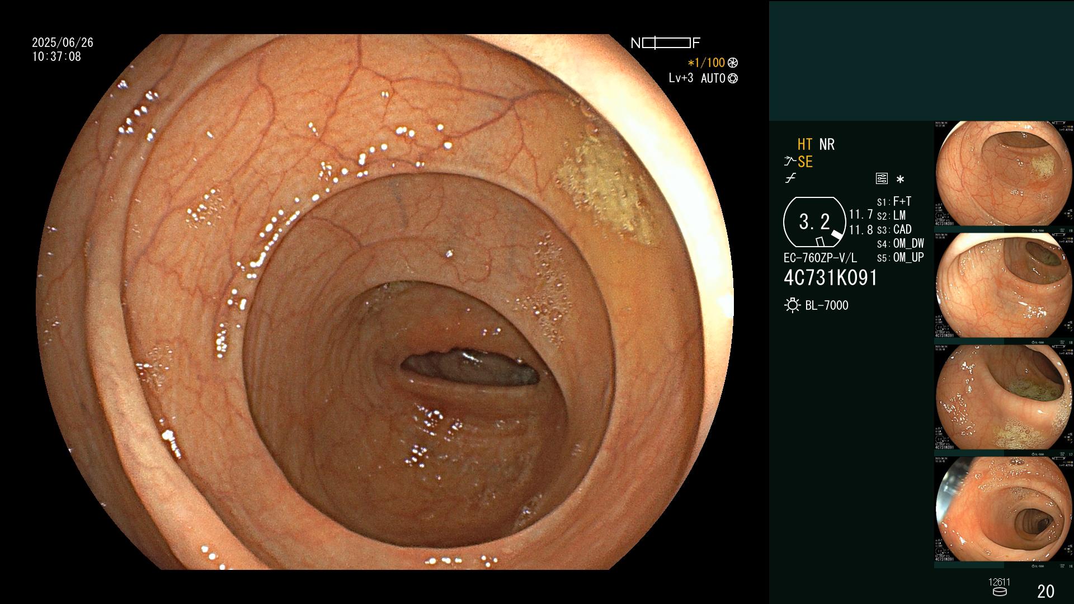Toggle the SE structure emphasis indicator
This screenshot has height=604, width=1074.
click(805, 162)
